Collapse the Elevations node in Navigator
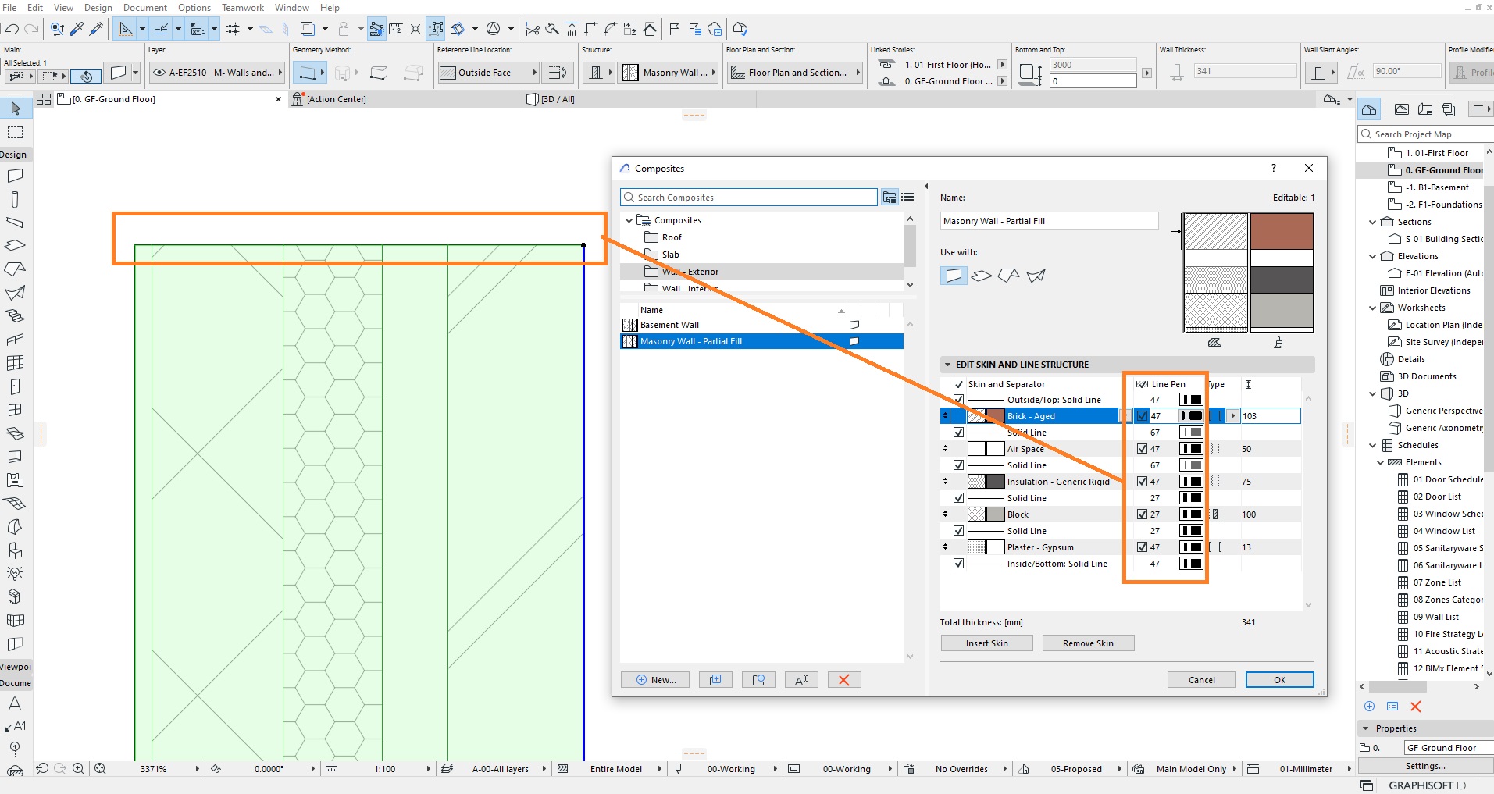1494x794 pixels. tap(1373, 256)
